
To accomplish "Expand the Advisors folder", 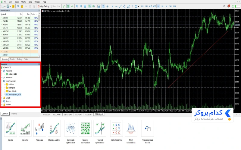I will 4,84.
